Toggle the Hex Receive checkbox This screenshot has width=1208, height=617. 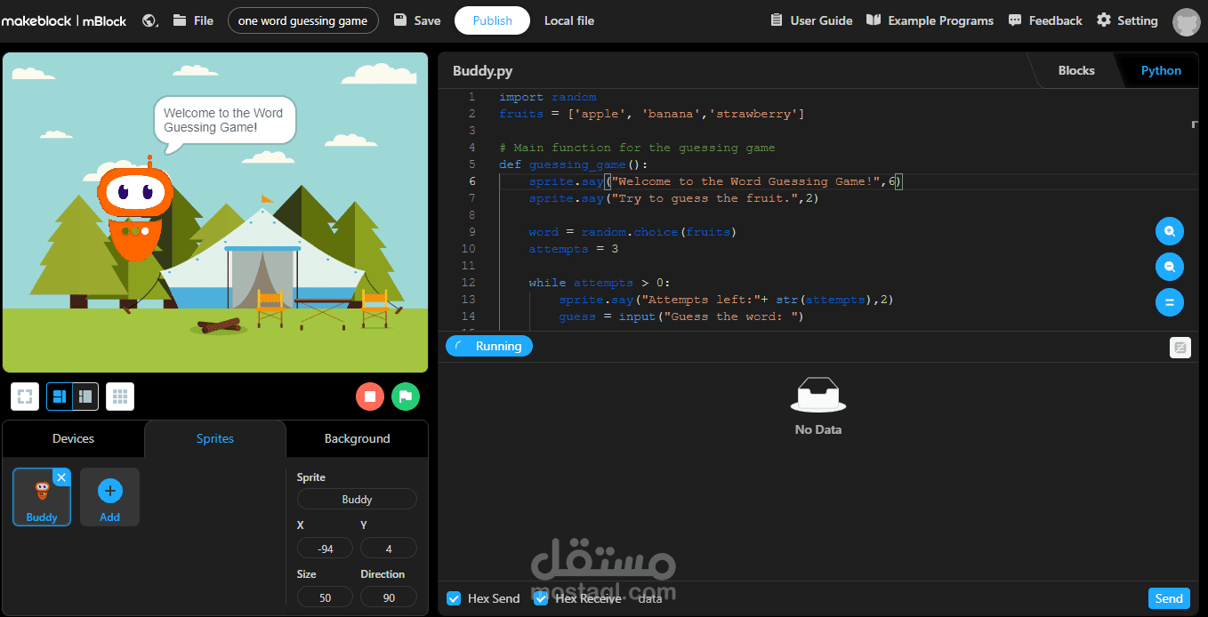click(x=541, y=598)
